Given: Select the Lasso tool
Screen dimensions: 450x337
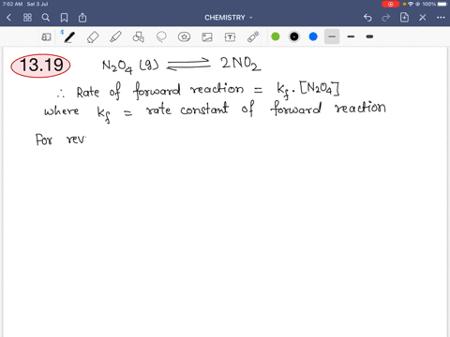Looking at the screenshot, I should point(161,37).
